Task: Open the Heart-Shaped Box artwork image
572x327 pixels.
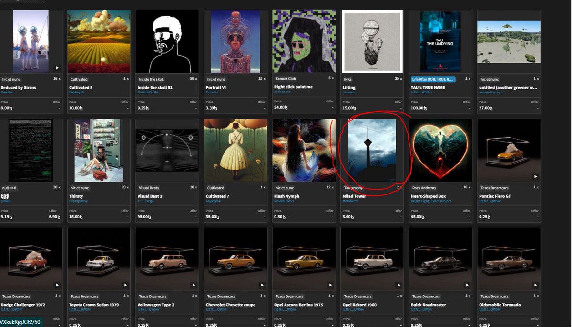Action: pyautogui.click(x=440, y=150)
